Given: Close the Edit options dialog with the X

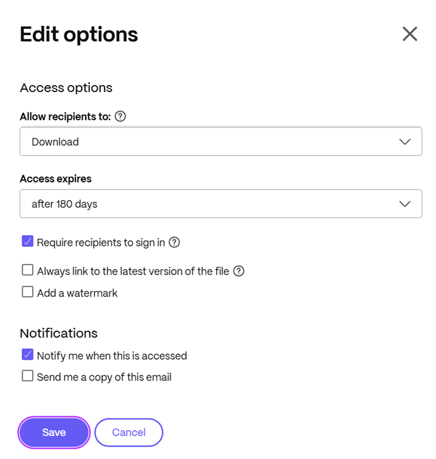Looking at the screenshot, I should point(409,34).
